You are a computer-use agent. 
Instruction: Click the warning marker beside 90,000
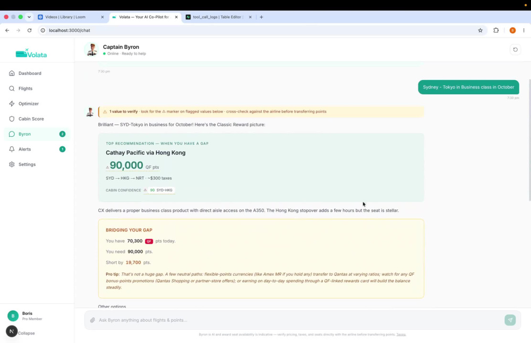(x=107, y=168)
